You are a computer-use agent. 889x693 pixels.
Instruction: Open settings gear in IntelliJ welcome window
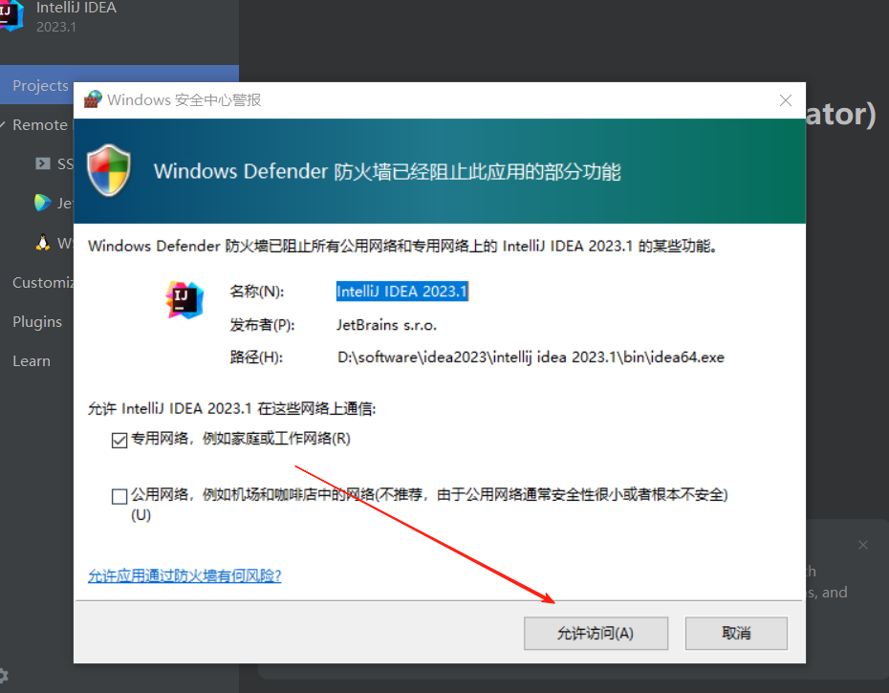(4, 676)
